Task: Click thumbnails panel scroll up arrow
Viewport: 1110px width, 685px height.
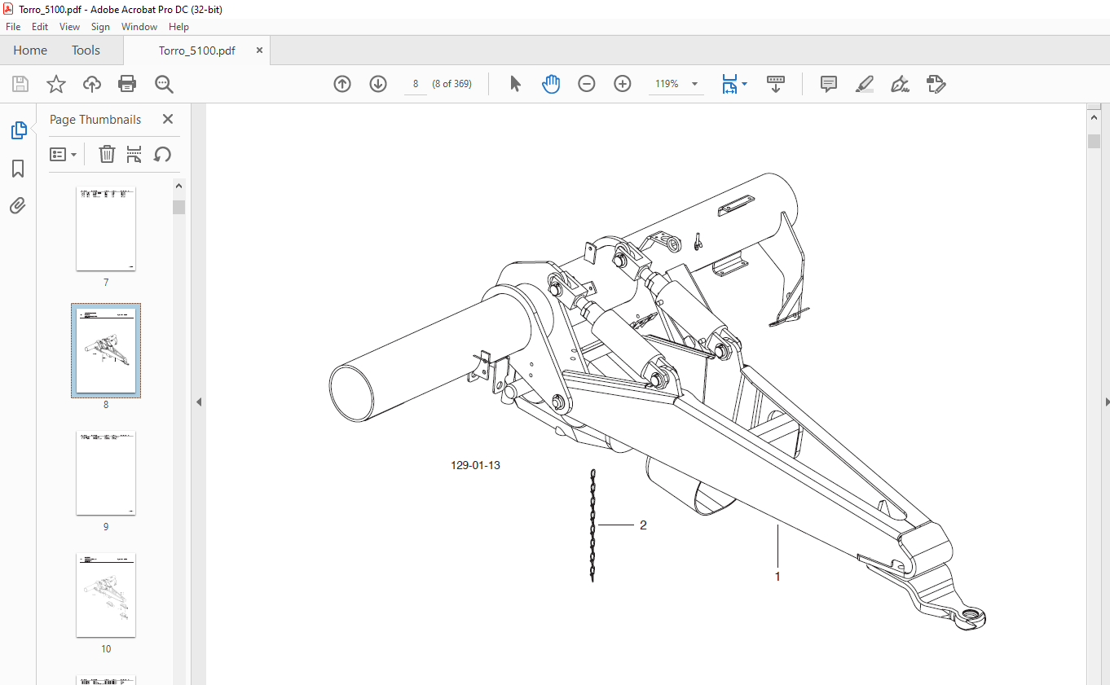Action: pyautogui.click(x=179, y=187)
